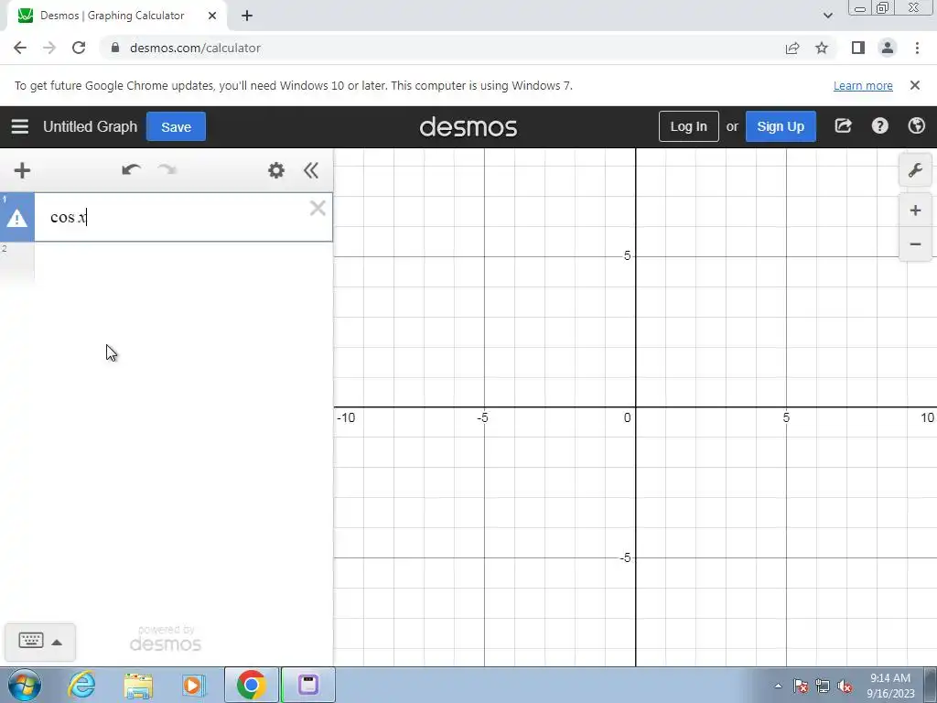
Task: Zoom out on the graph
Action: point(915,243)
